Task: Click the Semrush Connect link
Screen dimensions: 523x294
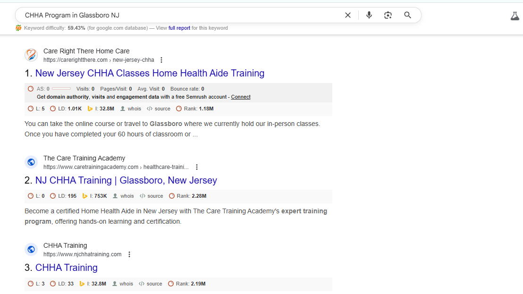Action: [x=241, y=97]
